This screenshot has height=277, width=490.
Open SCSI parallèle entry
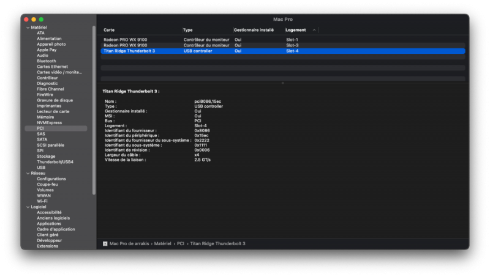coord(50,146)
